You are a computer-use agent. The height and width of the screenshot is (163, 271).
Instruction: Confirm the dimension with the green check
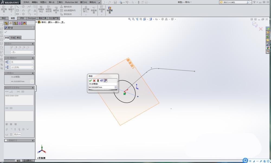click(91, 80)
